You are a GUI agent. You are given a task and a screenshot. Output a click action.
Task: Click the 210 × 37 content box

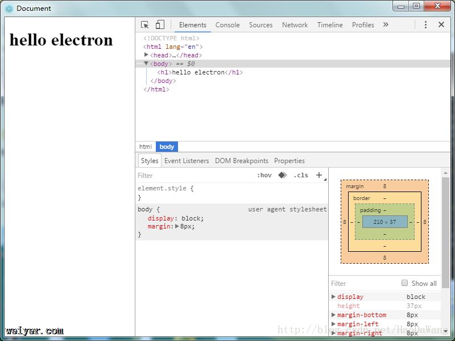(x=385, y=222)
